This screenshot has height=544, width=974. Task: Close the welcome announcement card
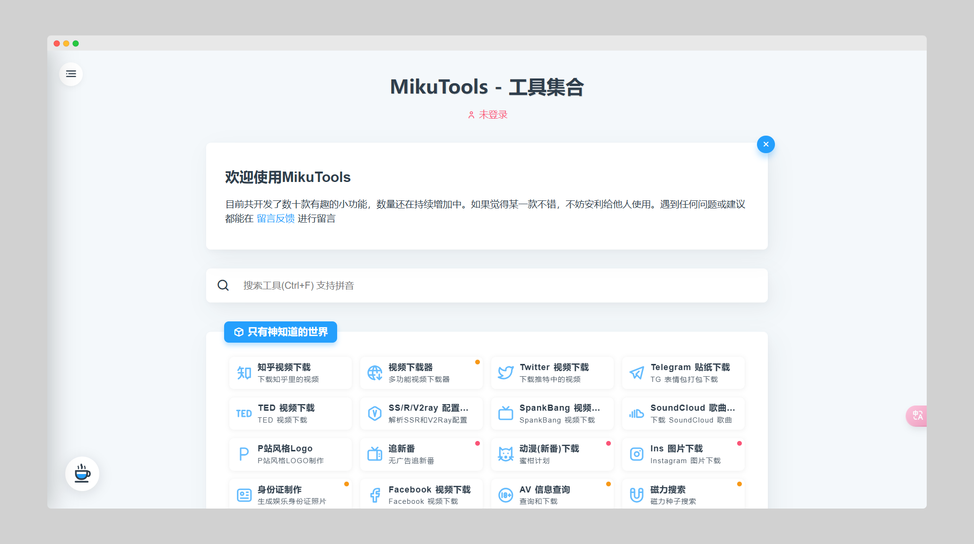point(765,144)
